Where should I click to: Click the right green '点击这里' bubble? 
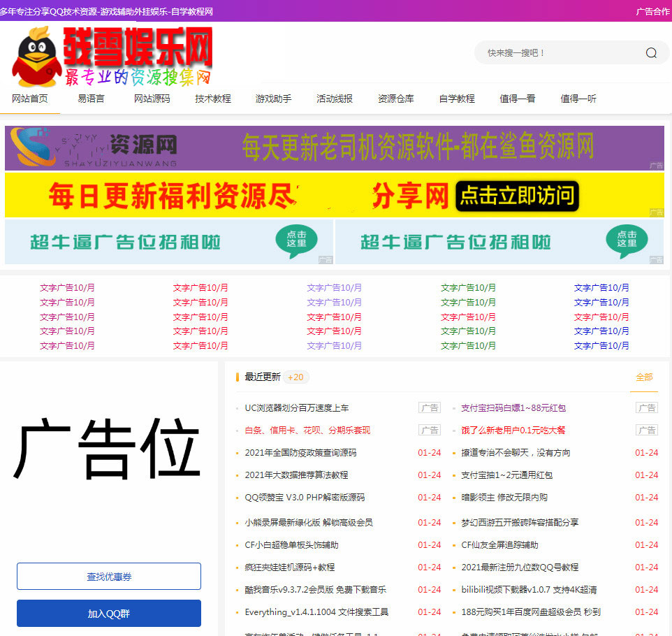pyautogui.click(x=627, y=239)
